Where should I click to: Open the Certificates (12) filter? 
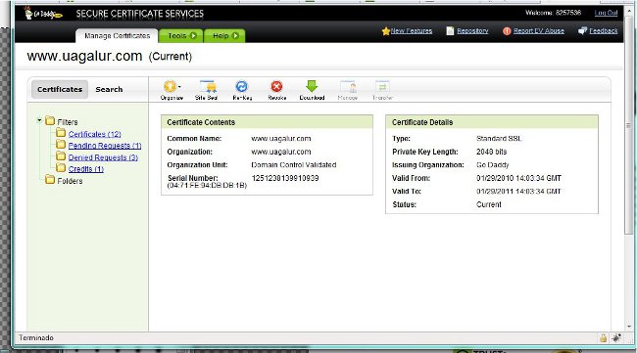[95, 134]
